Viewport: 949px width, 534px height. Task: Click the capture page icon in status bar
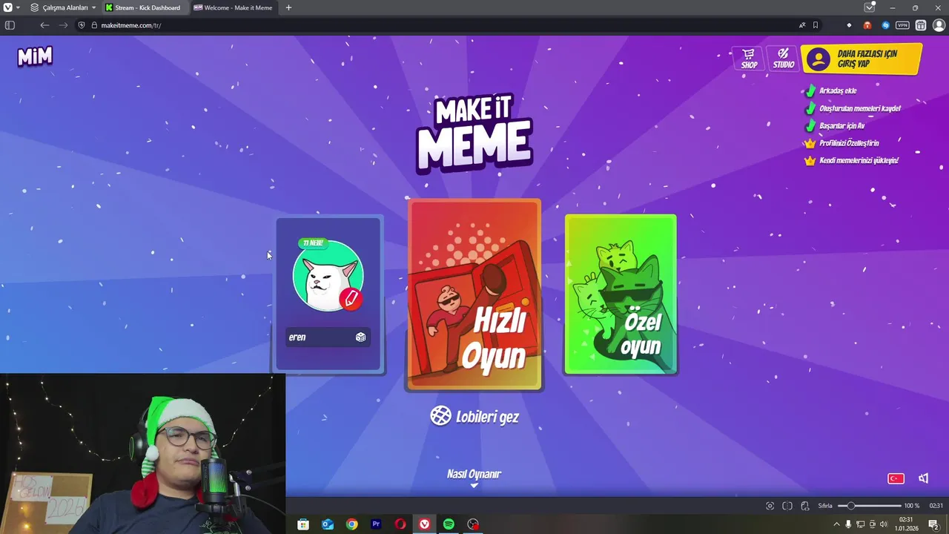click(770, 506)
